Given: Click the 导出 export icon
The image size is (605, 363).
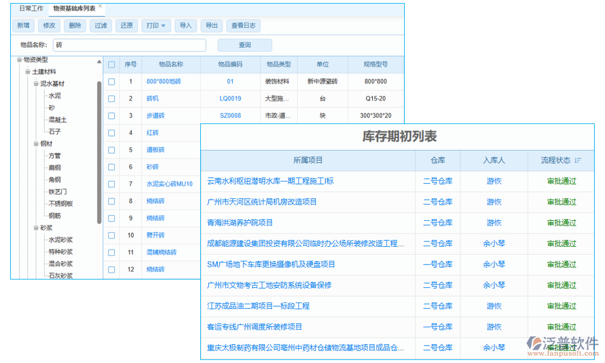Looking at the screenshot, I should [x=212, y=25].
